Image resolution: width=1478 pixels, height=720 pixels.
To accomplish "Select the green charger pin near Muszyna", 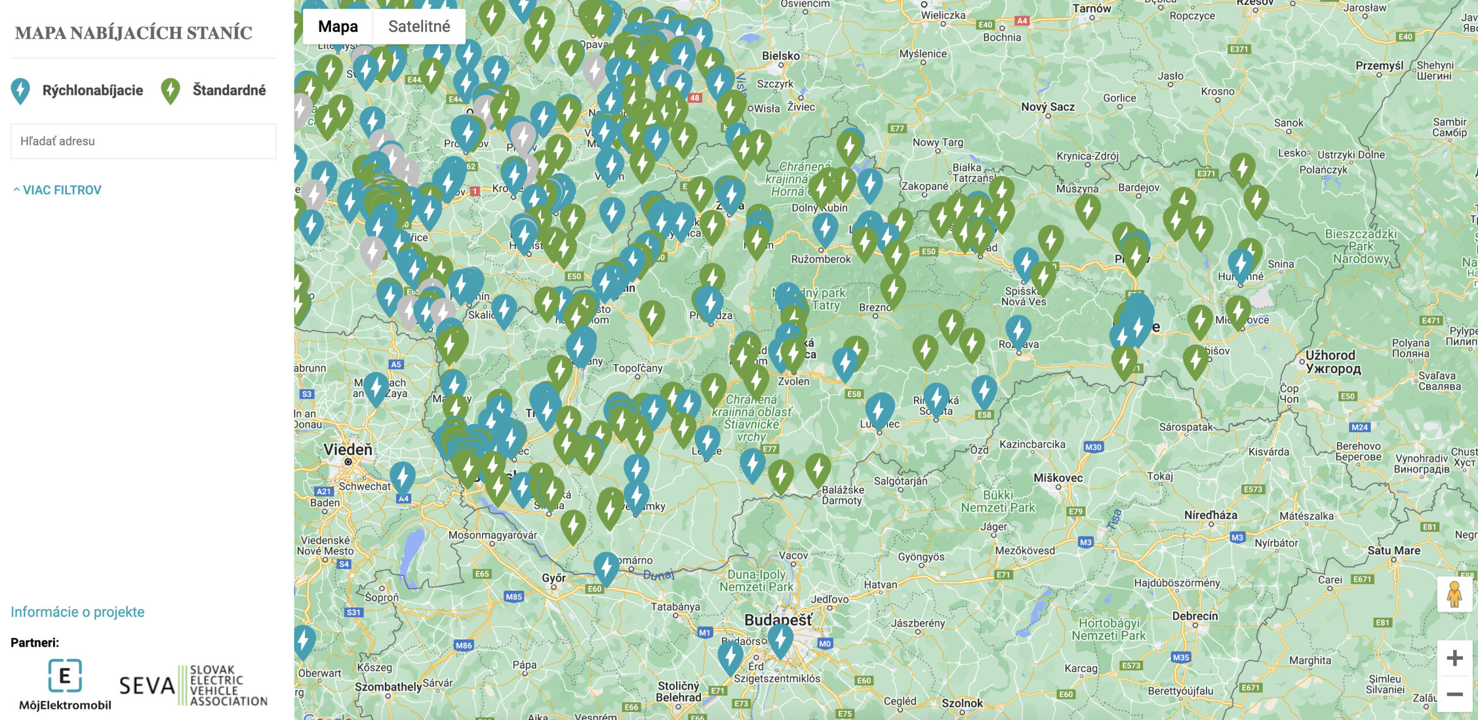I will 1088,210.
